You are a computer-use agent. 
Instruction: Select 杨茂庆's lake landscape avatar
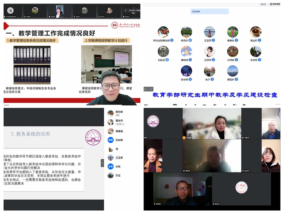(x=186, y=32)
